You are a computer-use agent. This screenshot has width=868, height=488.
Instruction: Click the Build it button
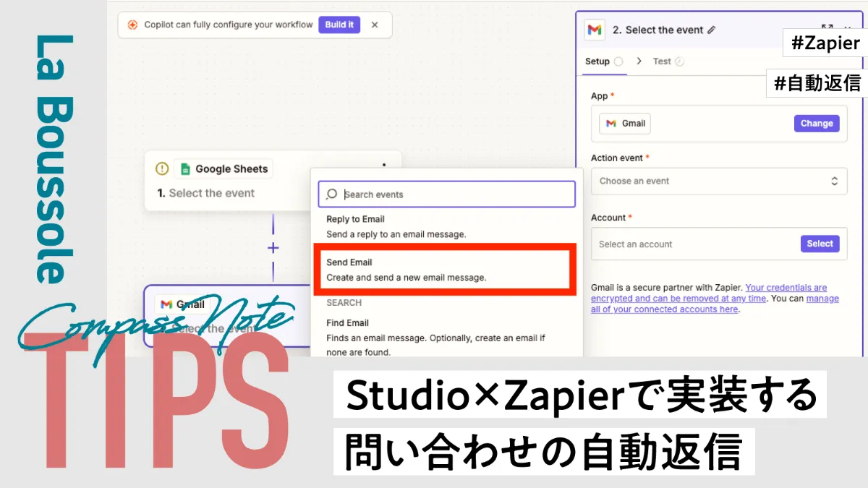pos(339,25)
